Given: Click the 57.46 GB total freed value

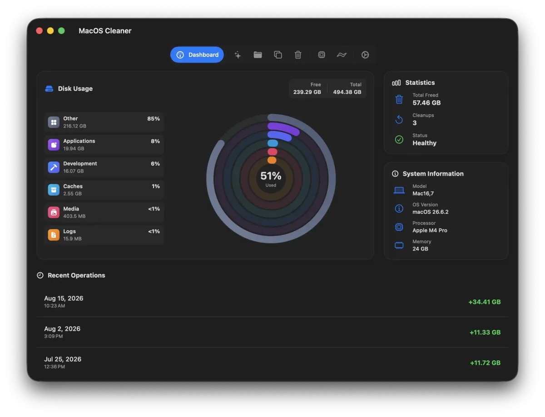Looking at the screenshot, I should click(426, 103).
